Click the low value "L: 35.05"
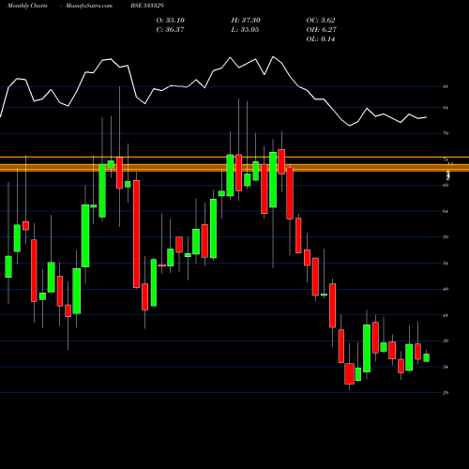Image resolution: width=469 pixels, height=469 pixels. [x=246, y=30]
